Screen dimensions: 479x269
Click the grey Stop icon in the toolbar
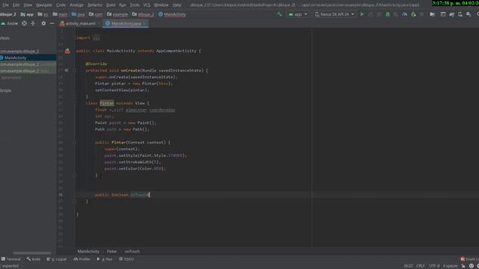click(x=422, y=14)
